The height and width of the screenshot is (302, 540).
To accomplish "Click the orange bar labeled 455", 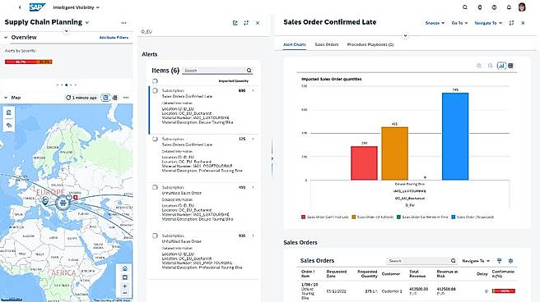I will pyautogui.click(x=394, y=153).
